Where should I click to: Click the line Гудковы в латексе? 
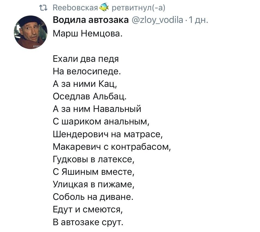pos(94,159)
